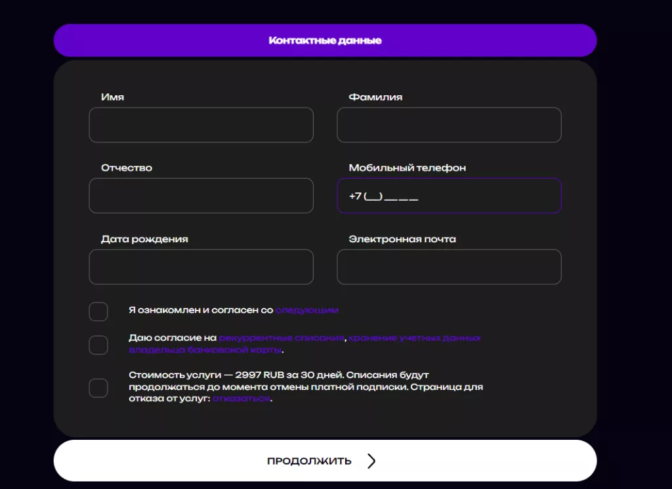Select the 'Контактные данные' header tab
This screenshot has width=672, height=489.
325,40
